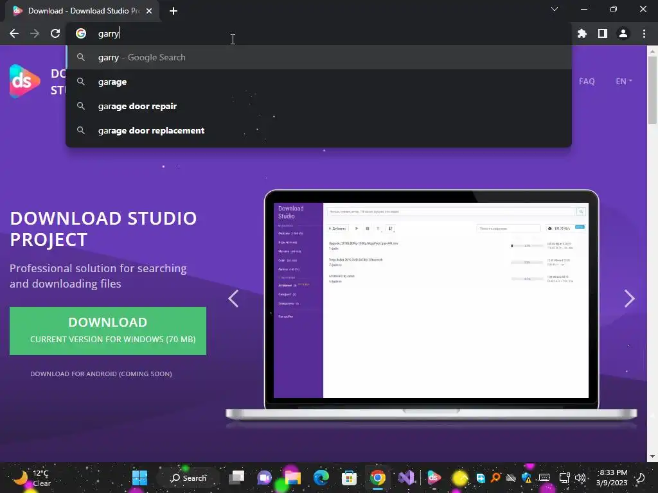The image size is (658, 493).
Task: Reload the current page
Action: click(x=55, y=33)
